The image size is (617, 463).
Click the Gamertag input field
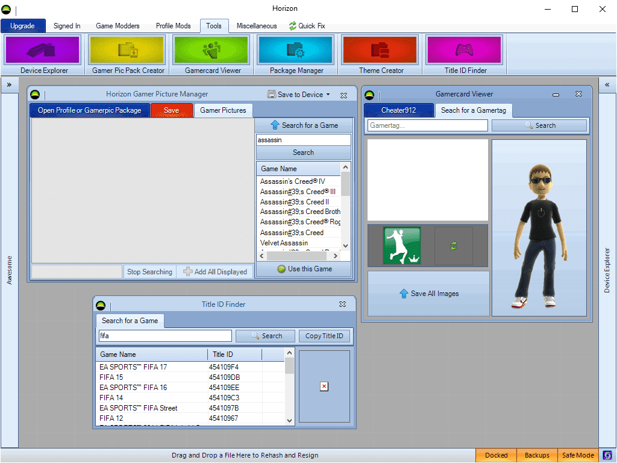428,125
